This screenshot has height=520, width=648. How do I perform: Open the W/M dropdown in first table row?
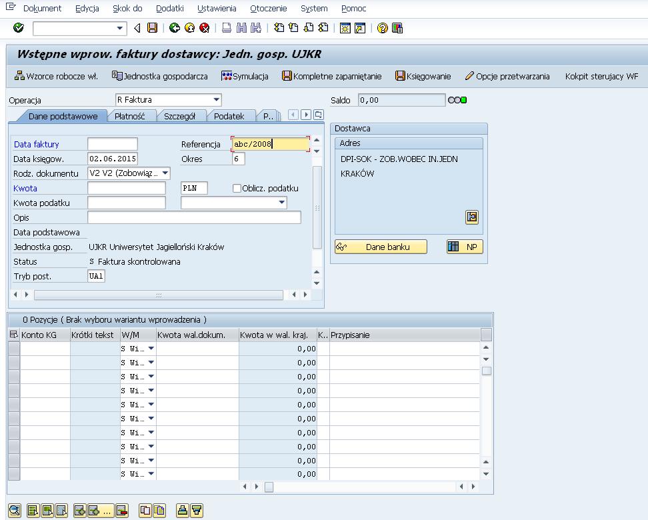point(151,349)
